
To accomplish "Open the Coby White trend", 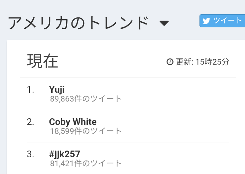I will (x=73, y=122).
